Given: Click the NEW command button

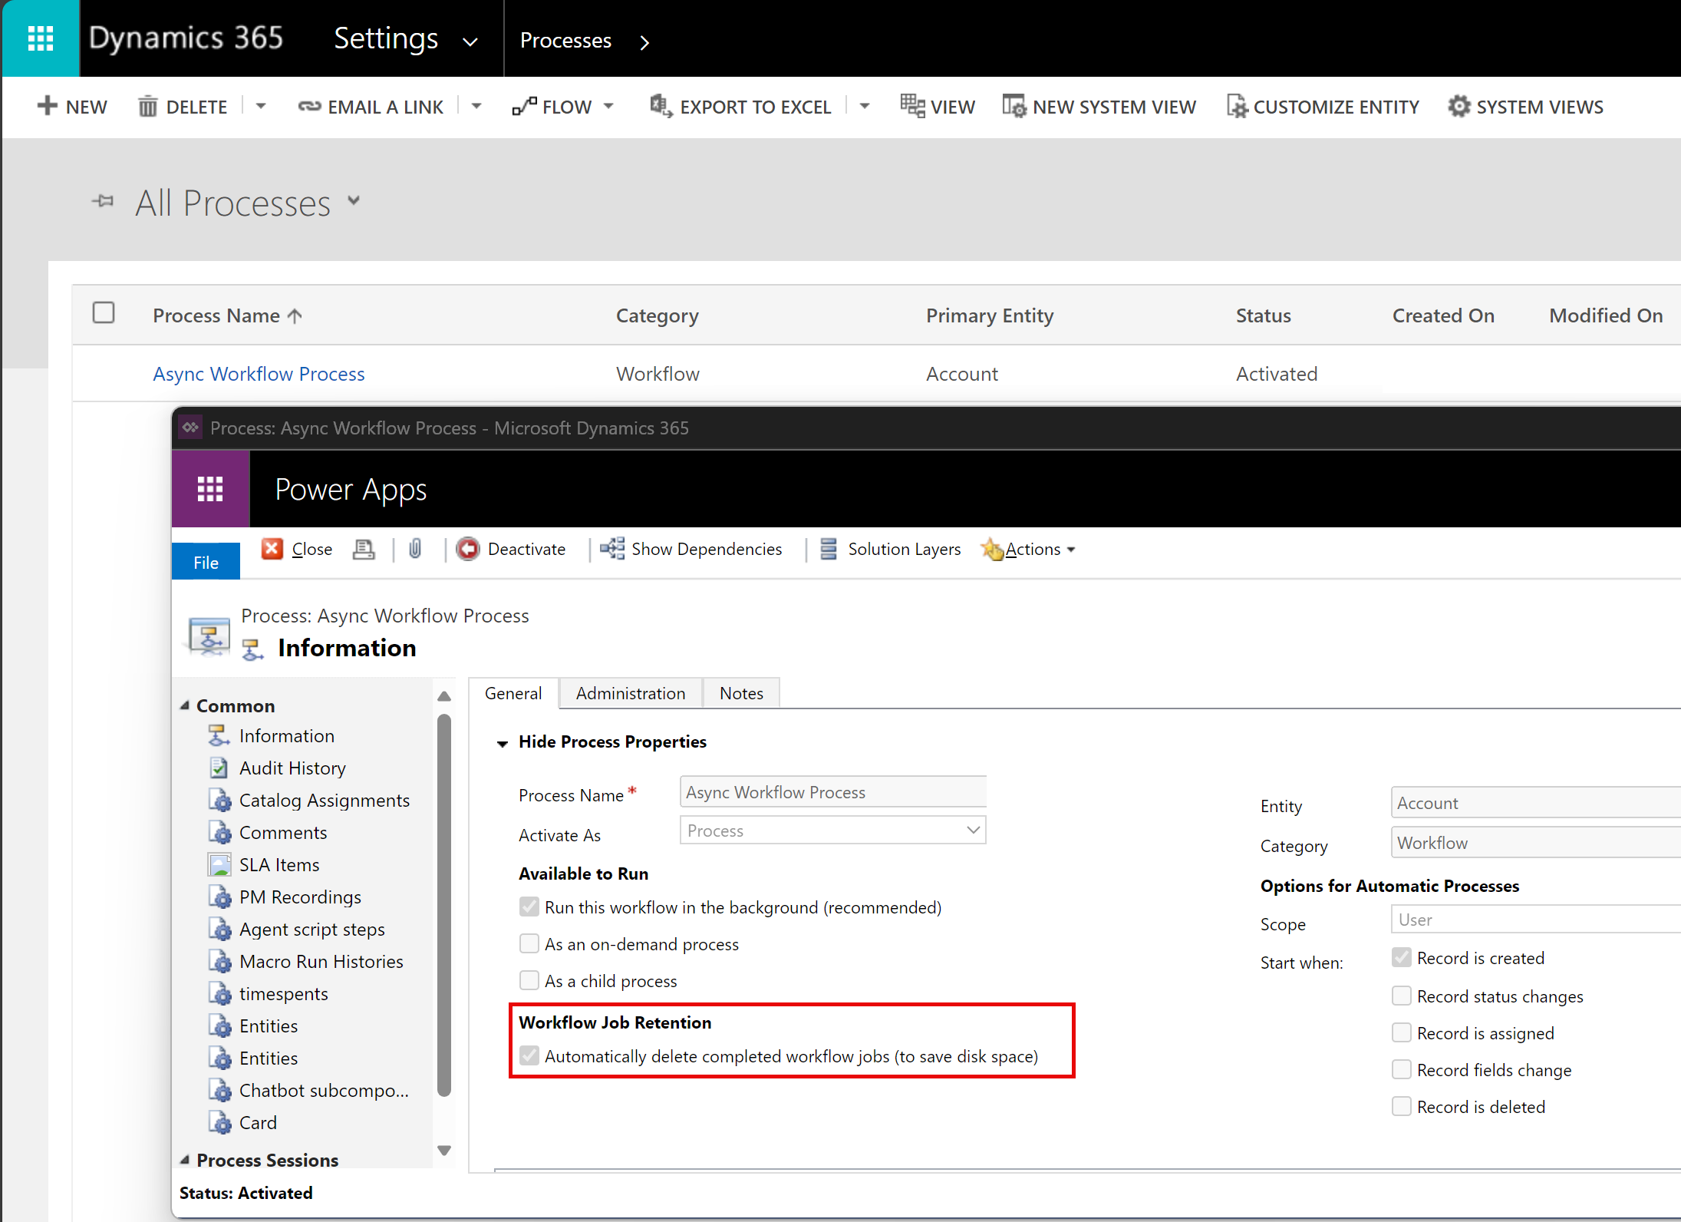Looking at the screenshot, I should (73, 107).
